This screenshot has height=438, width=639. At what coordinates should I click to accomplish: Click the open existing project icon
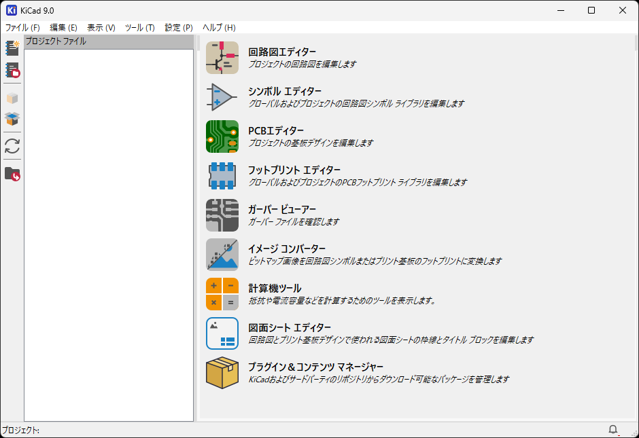point(12,70)
